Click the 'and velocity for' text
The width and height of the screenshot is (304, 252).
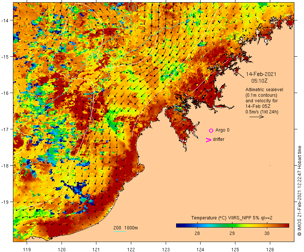261,100
